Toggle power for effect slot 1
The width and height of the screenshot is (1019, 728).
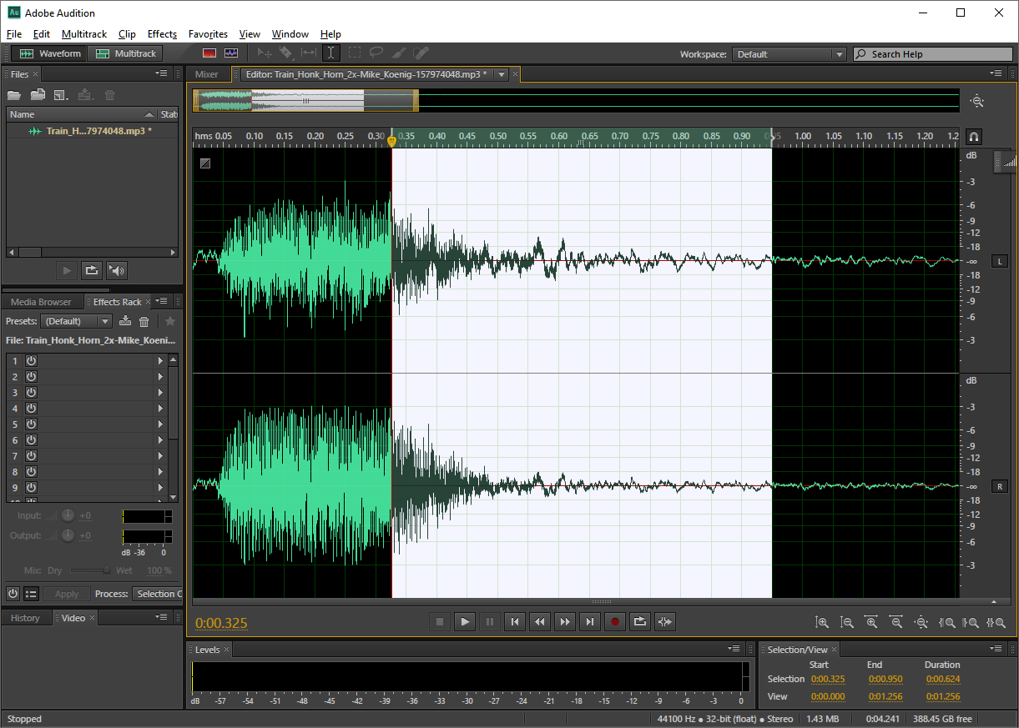tap(31, 361)
